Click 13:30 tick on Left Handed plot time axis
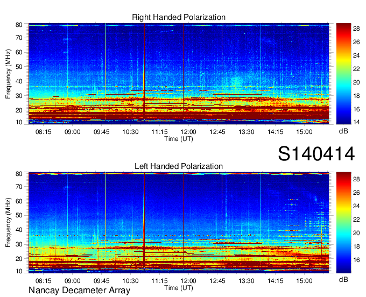This screenshot has width=366, height=297. [x=247, y=281]
